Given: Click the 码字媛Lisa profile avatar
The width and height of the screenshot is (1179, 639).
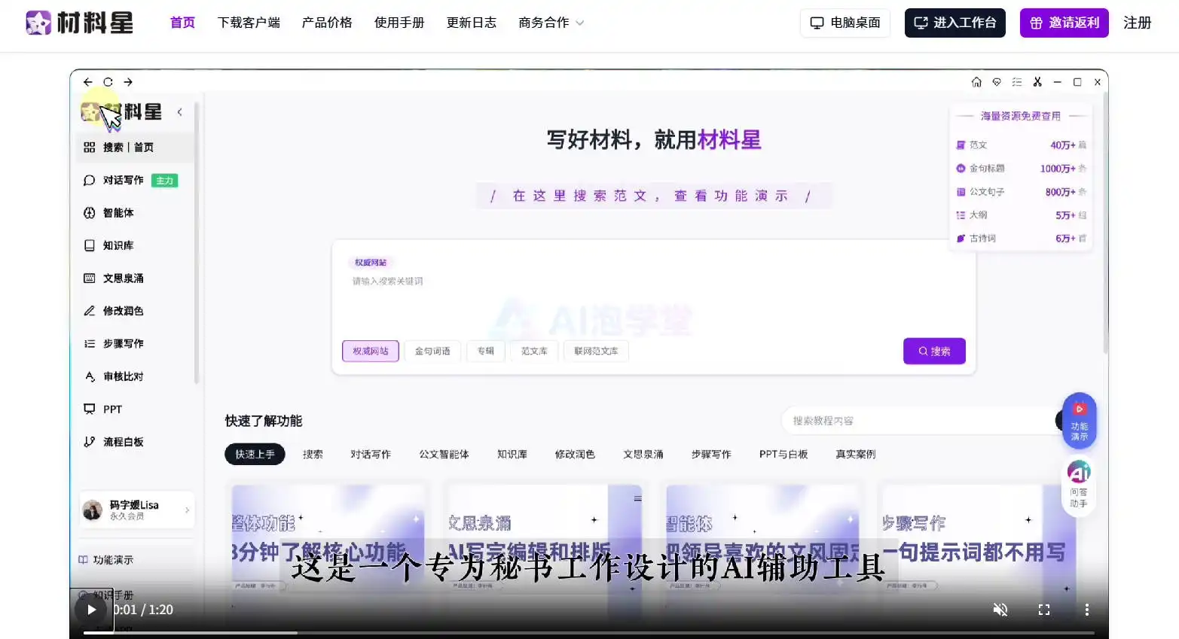Looking at the screenshot, I should point(92,510).
